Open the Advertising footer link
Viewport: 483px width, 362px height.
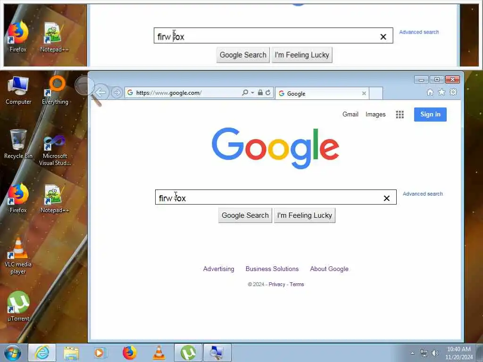[218, 269]
